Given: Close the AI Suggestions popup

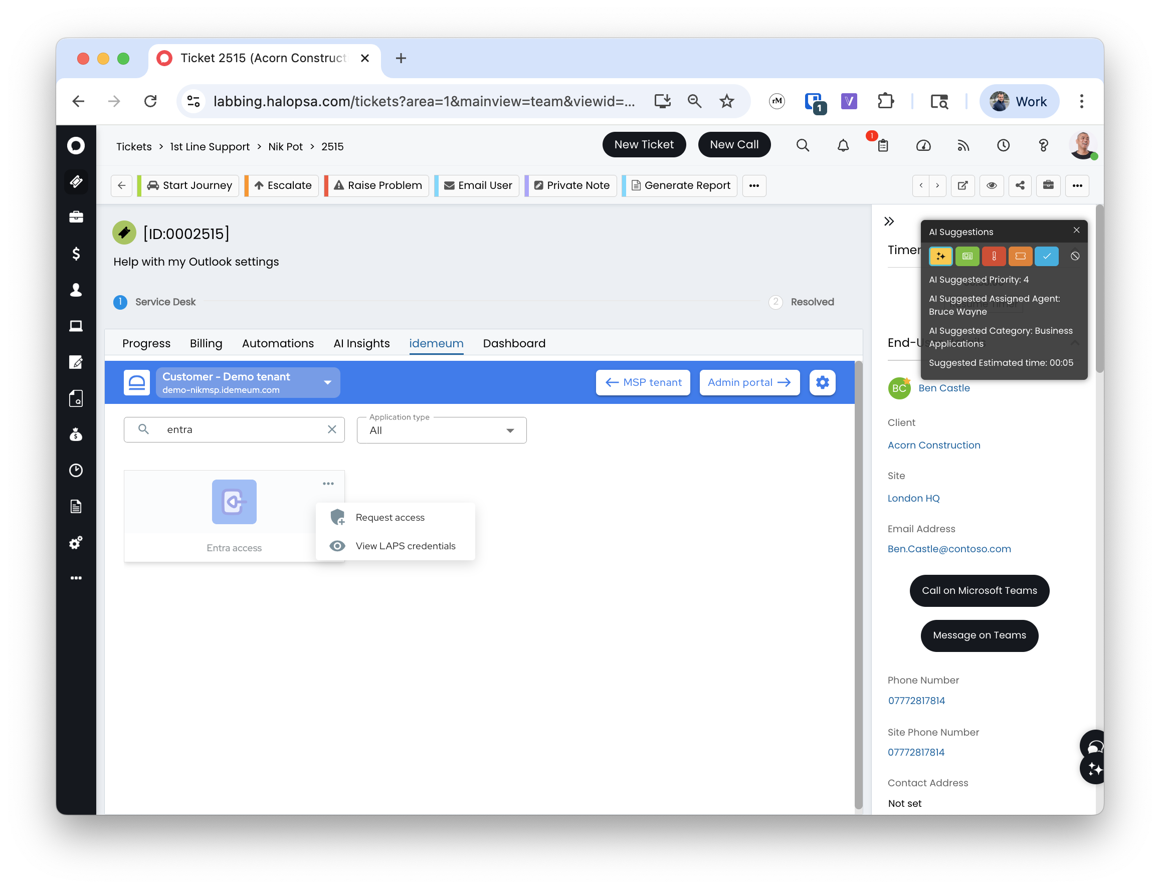Looking at the screenshot, I should (1076, 230).
